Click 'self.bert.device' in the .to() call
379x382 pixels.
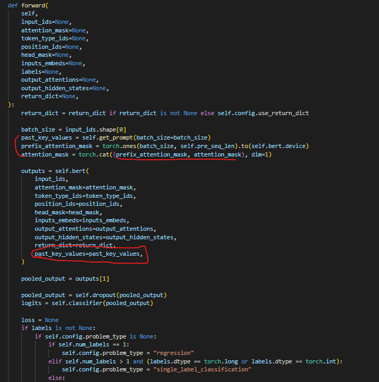[x=278, y=146]
